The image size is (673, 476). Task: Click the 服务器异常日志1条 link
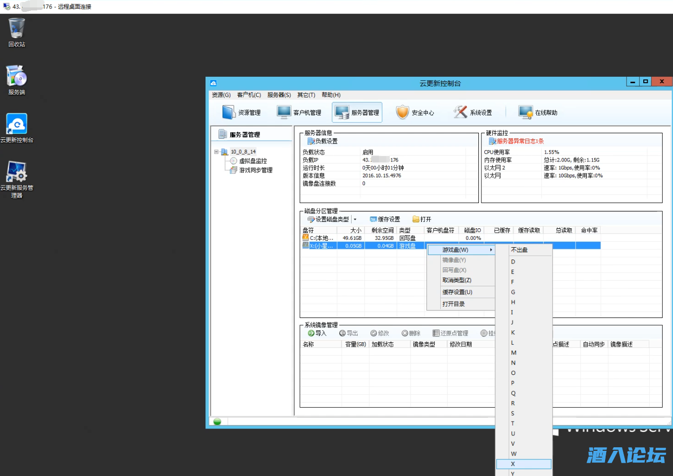pyautogui.click(x=520, y=141)
